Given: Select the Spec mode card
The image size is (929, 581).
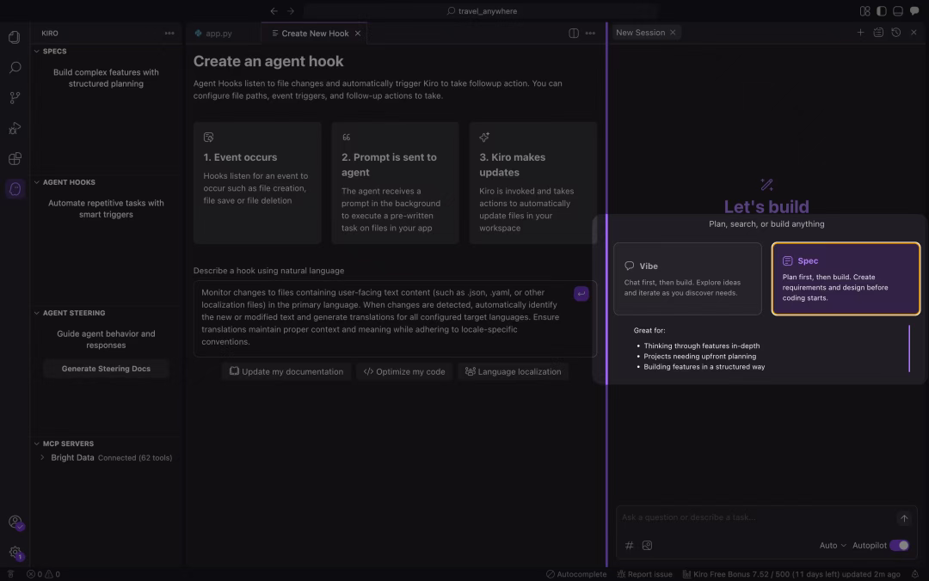Looking at the screenshot, I should coord(846,279).
